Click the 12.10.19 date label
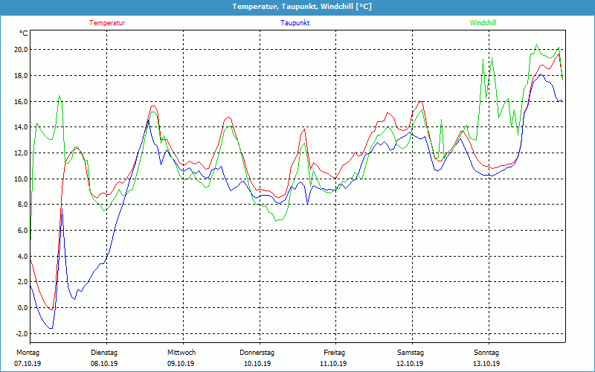The image size is (595, 372). pos(410,364)
